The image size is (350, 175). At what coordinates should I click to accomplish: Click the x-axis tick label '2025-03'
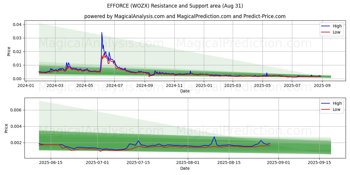(232, 85)
